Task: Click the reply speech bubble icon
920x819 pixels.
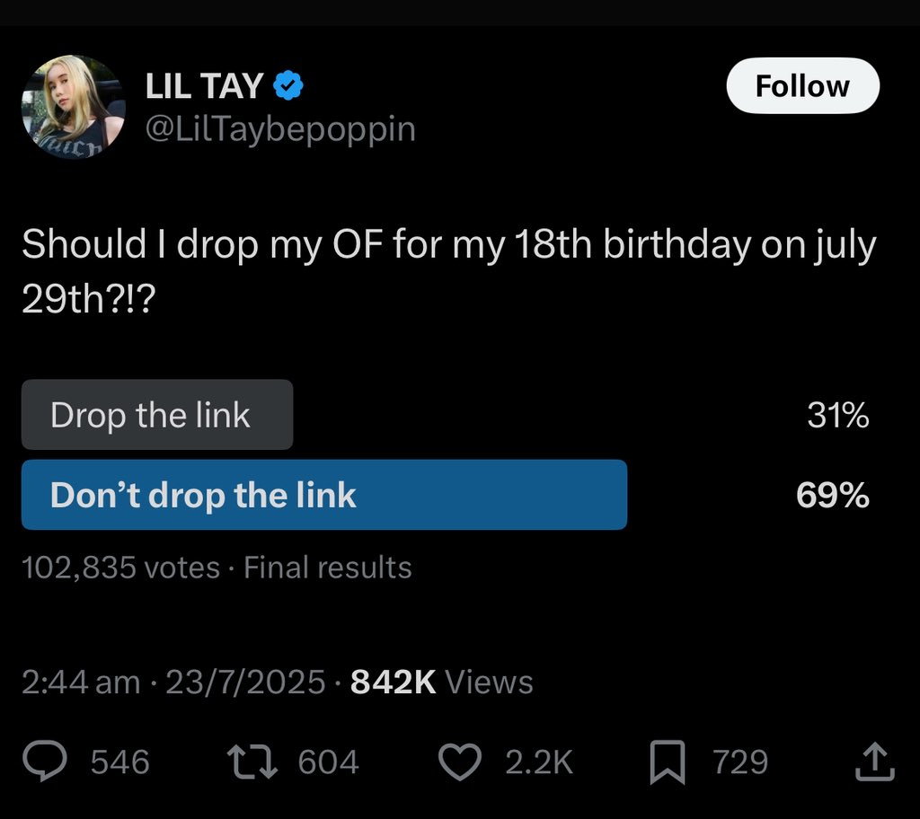Action: (45, 761)
